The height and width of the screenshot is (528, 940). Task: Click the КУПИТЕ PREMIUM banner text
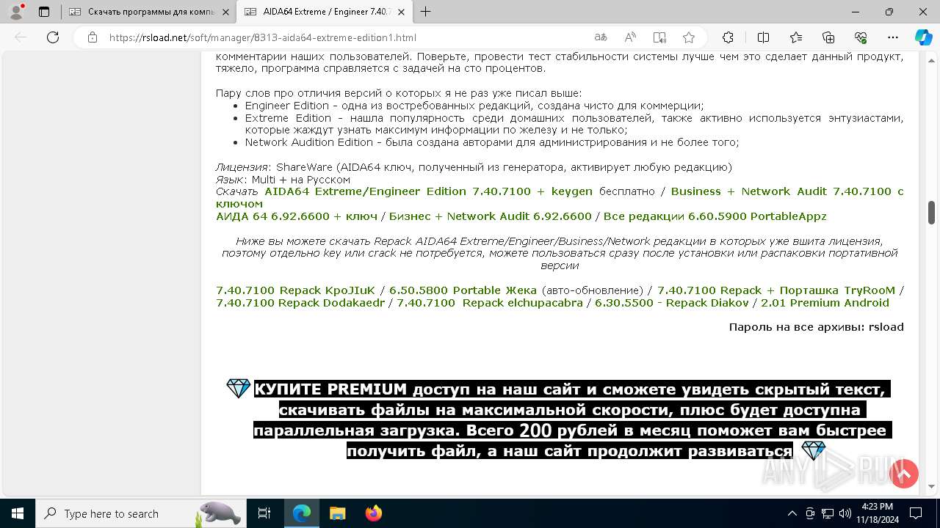pyautogui.click(x=572, y=419)
